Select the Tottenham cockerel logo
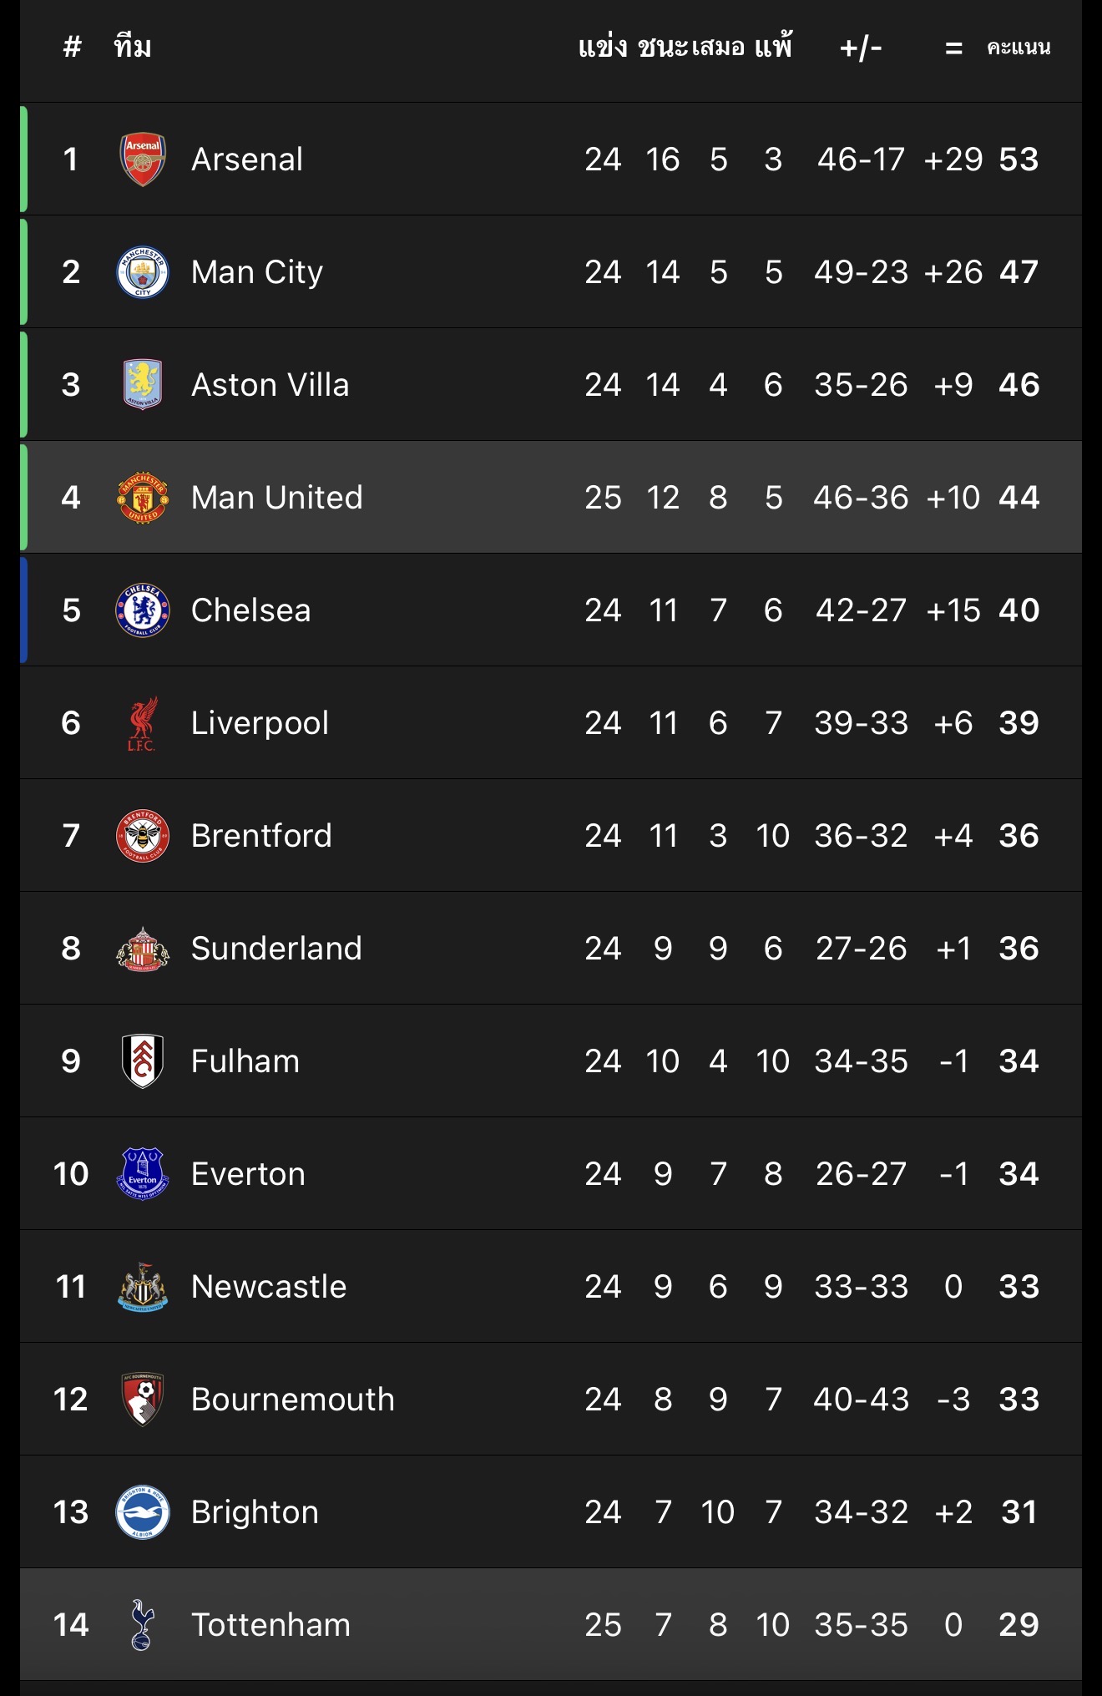The width and height of the screenshot is (1102, 1696). 143,1625
